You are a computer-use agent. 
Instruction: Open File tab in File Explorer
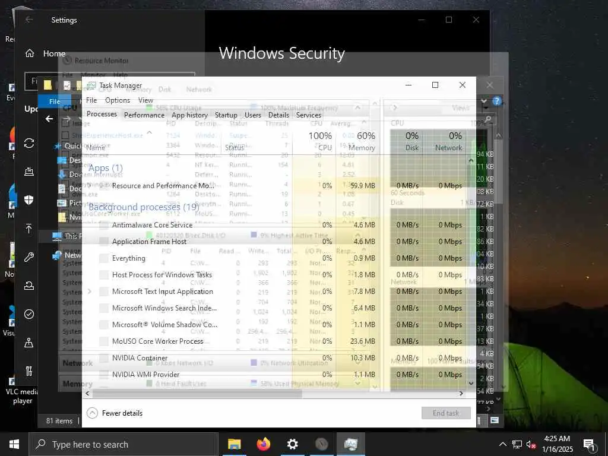tap(55, 101)
